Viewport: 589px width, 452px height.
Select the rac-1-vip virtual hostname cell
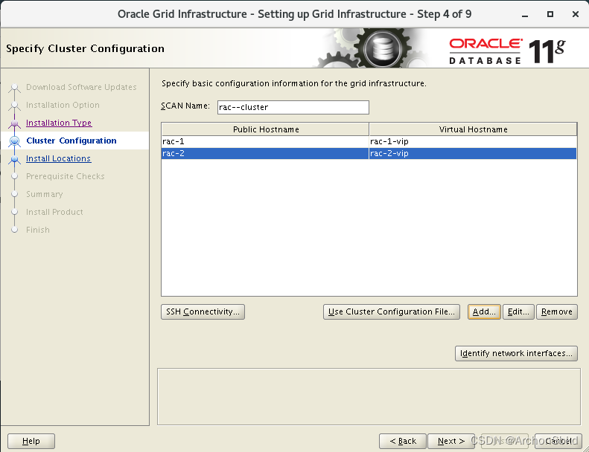pos(473,141)
